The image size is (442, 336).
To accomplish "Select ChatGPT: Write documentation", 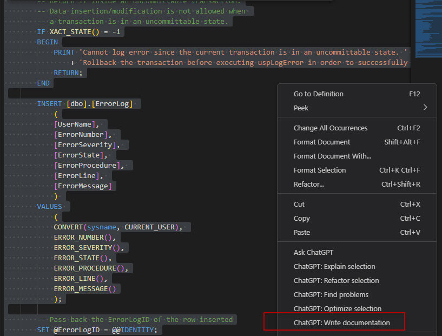I will click(341, 322).
